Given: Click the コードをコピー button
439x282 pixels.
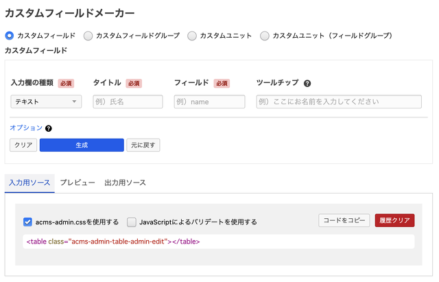Looking at the screenshot, I should coord(344,220).
